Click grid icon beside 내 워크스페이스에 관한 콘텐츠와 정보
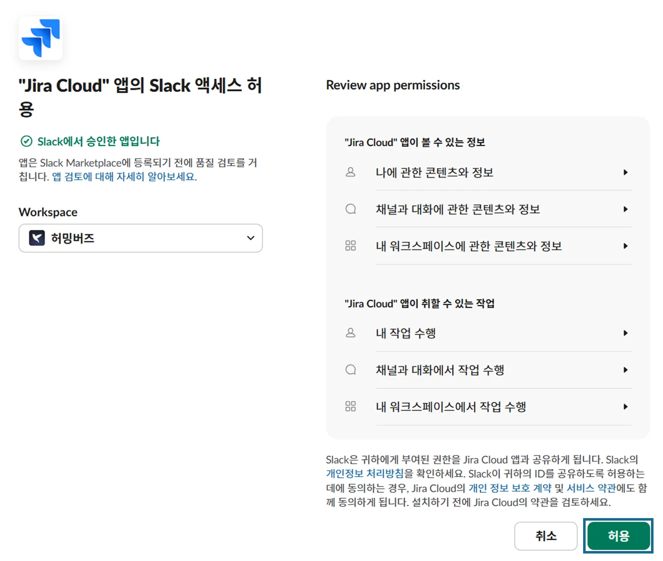663x561 pixels. click(x=350, y=246)
